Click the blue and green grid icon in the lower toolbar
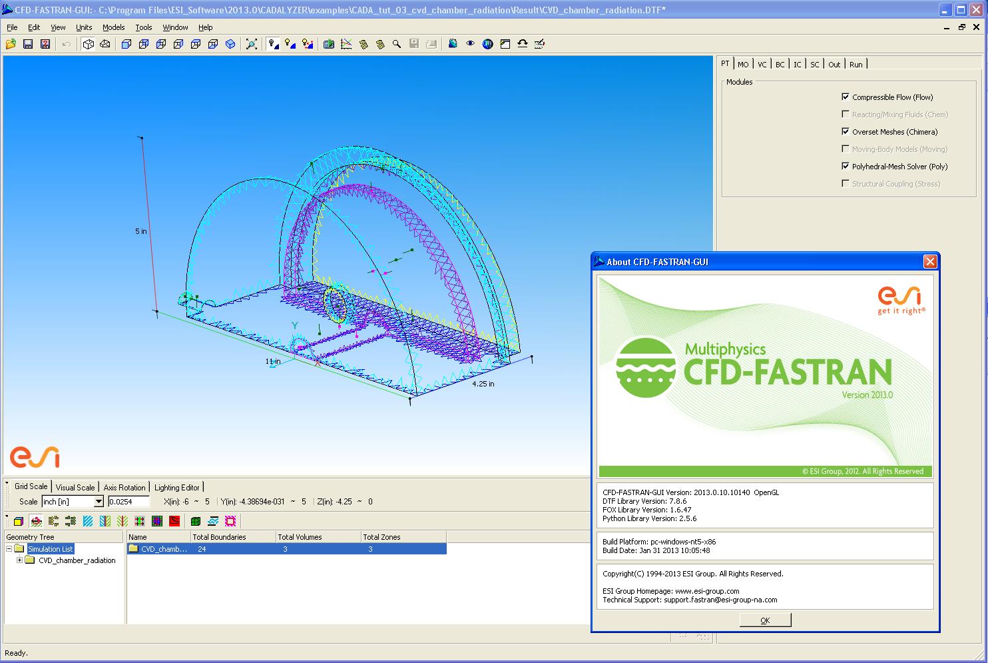The width and height of the screenshot is (988, 663). point(157,521)
